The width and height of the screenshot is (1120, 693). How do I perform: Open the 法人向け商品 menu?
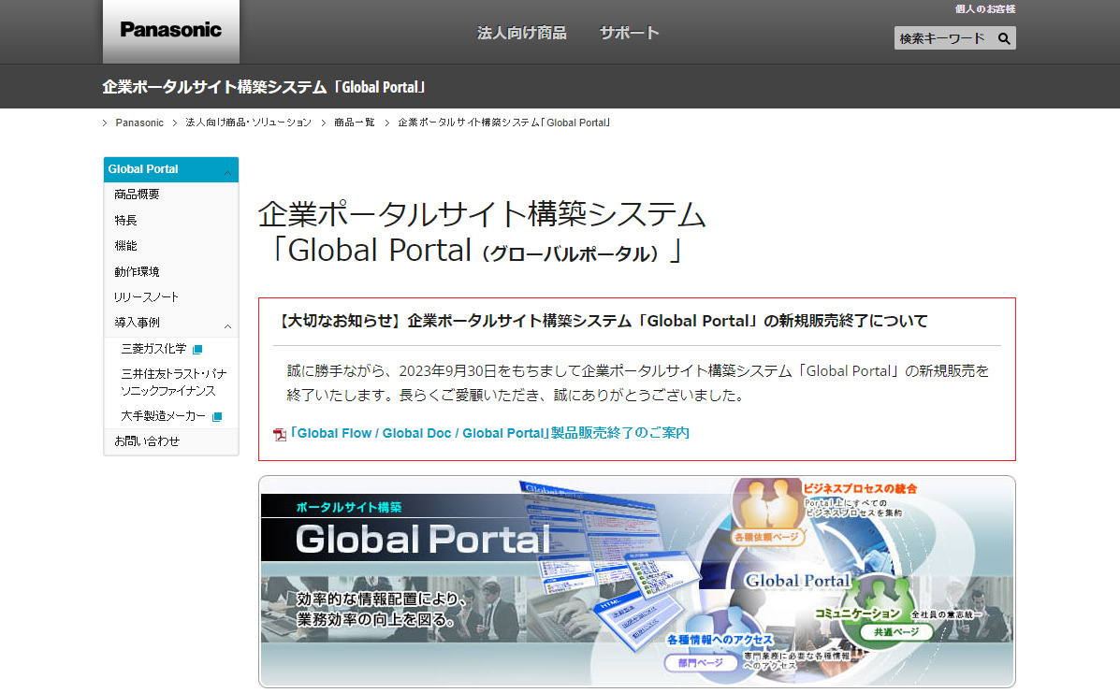pyautogui.click(x=521, y=32)
